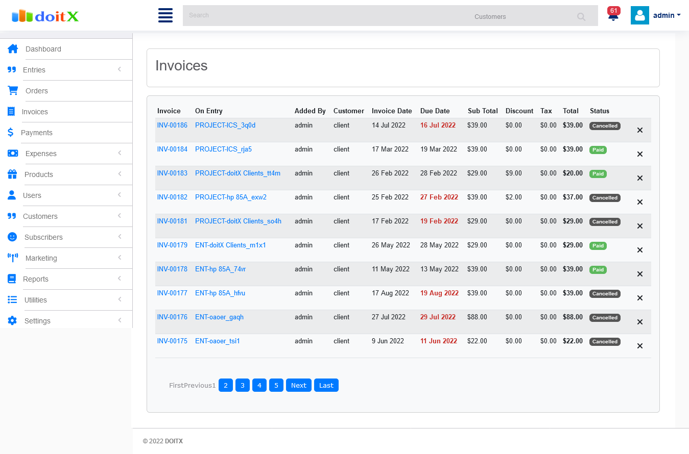
Task: Click the Orders shopping cart icon
Action: 13,91
